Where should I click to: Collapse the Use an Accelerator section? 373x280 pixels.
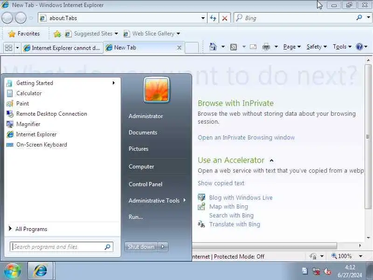pyautogui.click(x=271, y=161)
